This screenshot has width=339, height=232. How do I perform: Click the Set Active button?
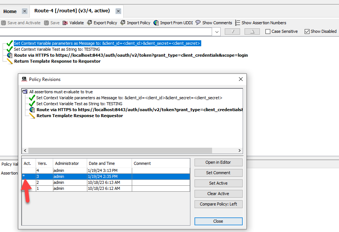[x=218, y=183]
